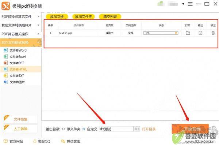Expand 其它文件转换成PDF section
The height and width of the screenshot is (145, 219).
coord(21,25)
